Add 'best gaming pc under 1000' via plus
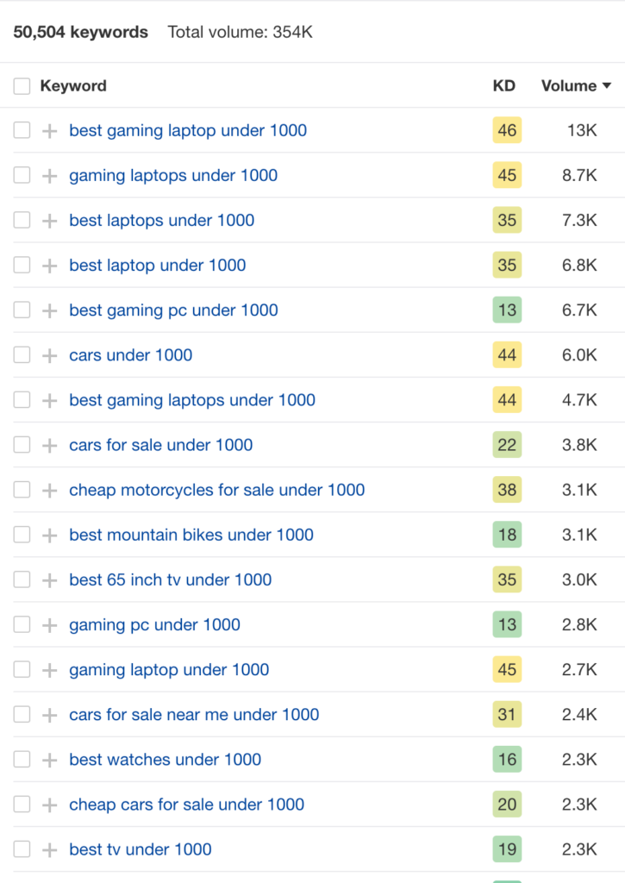 click(49, 310)
